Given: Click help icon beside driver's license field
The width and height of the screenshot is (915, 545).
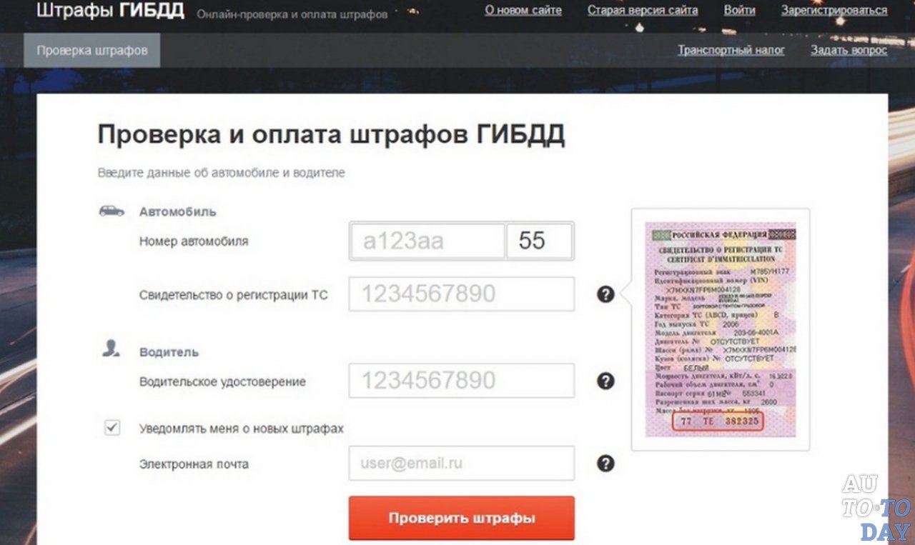Looking at the screenshot, I should click(x=605, y=381).
